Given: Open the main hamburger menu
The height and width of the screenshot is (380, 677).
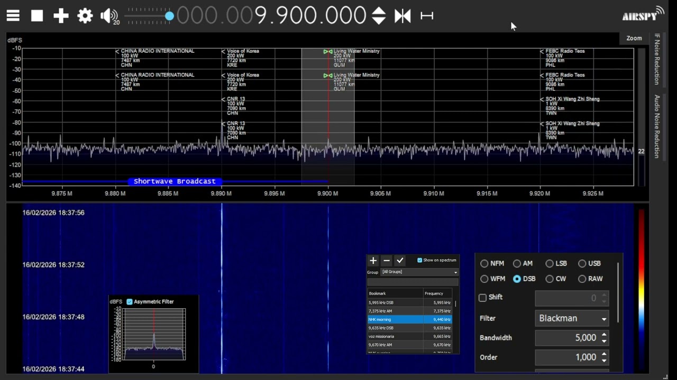Looking at the screenshot, I should pyautogui.click(x=13, y=16).
